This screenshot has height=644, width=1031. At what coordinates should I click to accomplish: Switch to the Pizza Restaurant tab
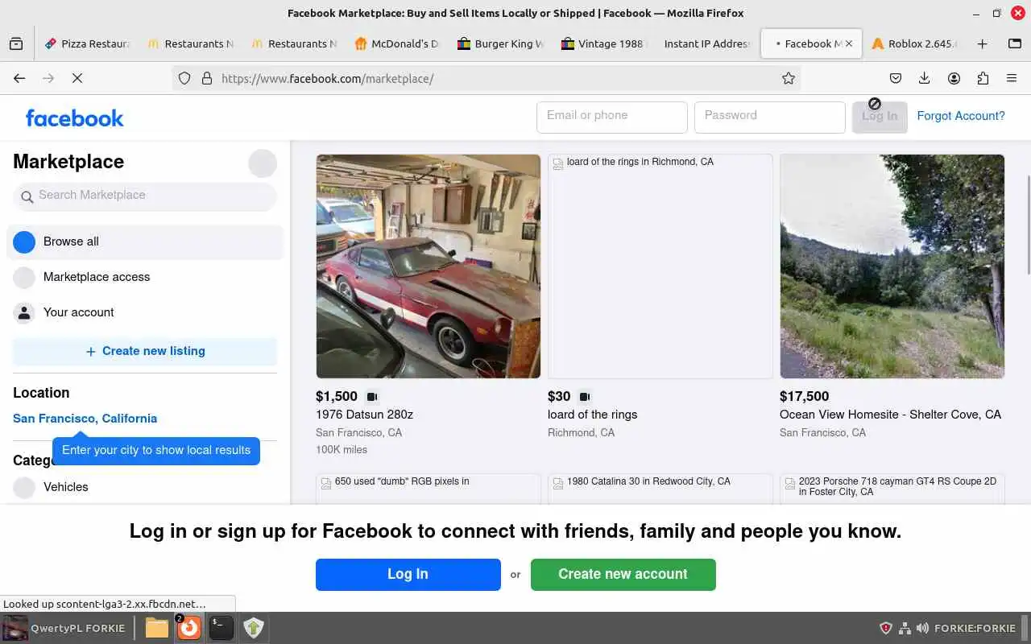(86, 43)
